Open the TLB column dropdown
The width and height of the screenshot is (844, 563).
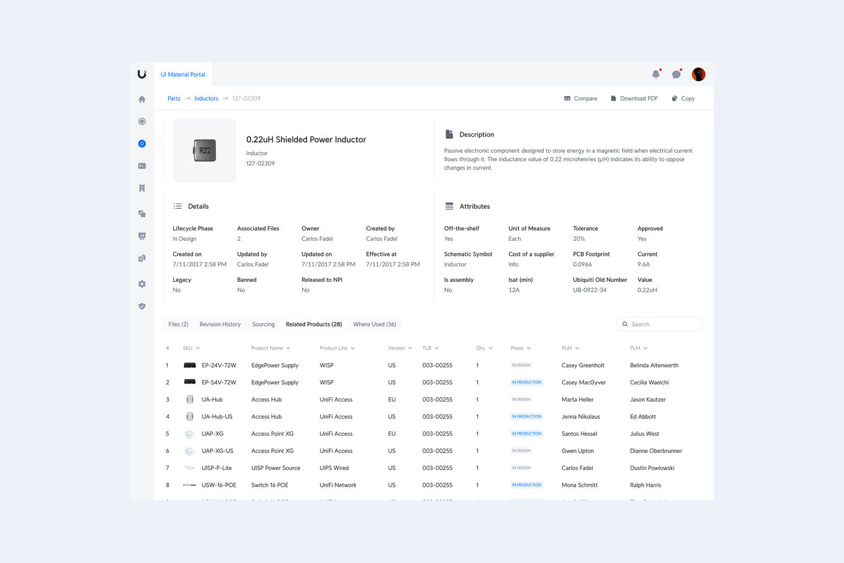click(x=431, y=348)
